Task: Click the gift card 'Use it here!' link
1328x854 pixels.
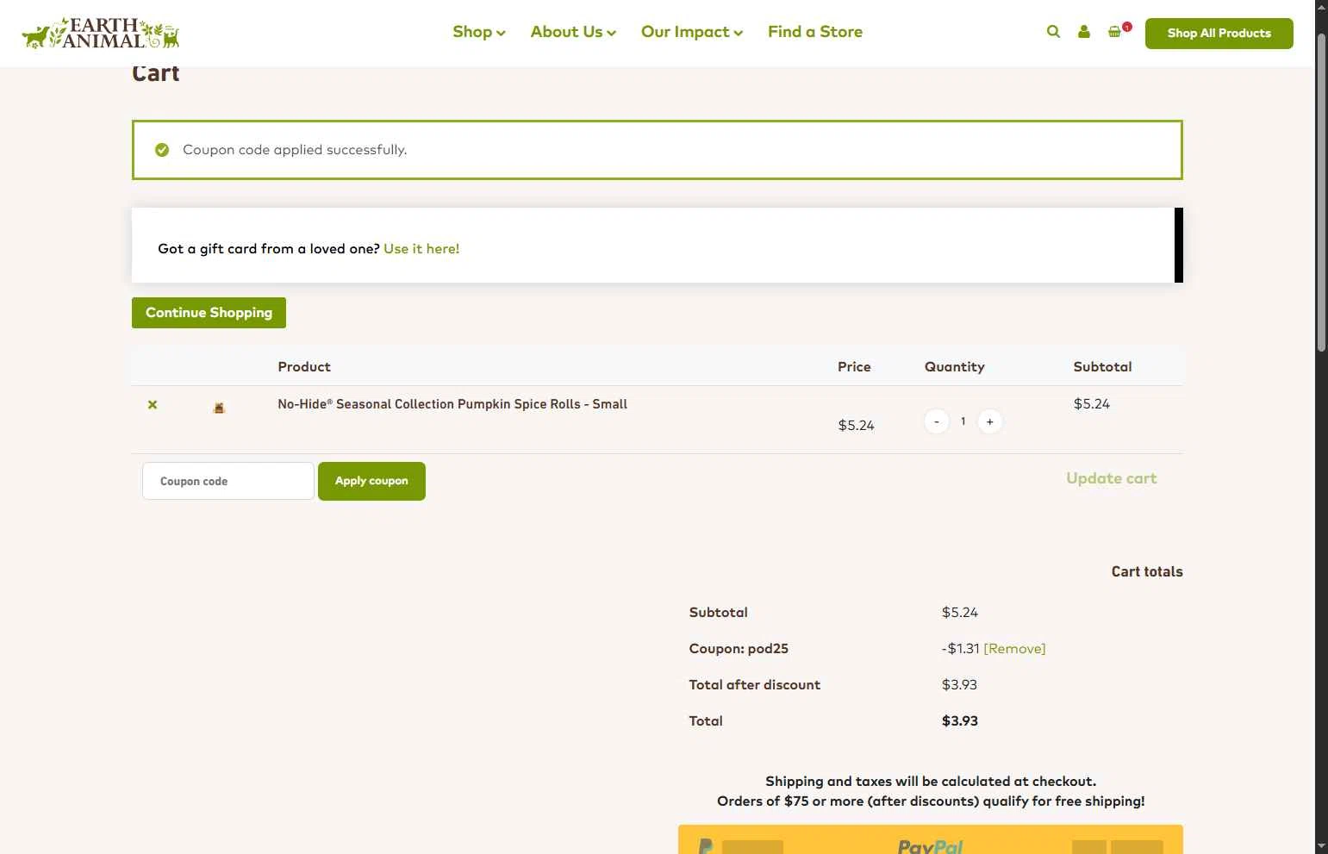Action: point(421,248)
